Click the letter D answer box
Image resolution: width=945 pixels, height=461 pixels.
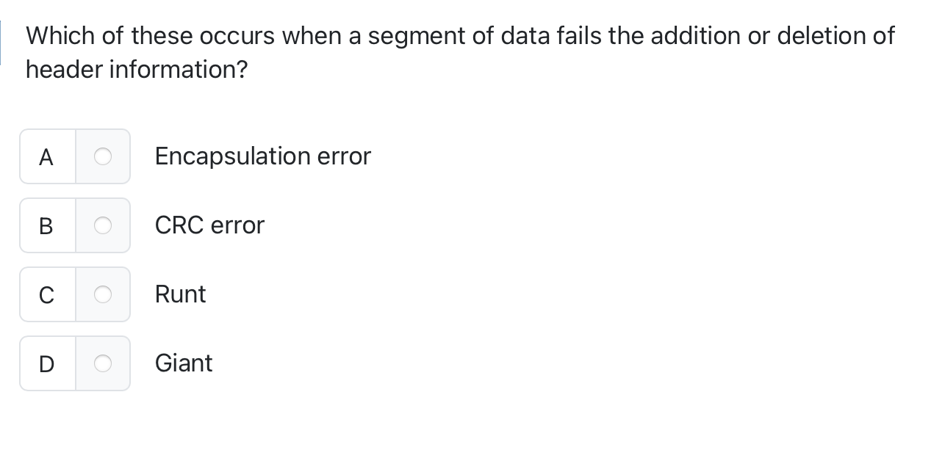tap(46, 363)
